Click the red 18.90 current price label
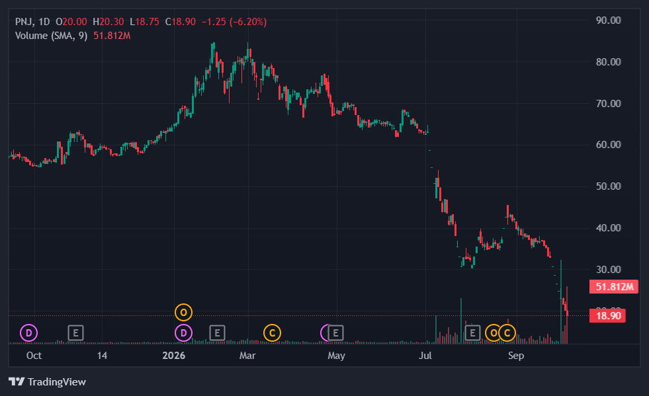The width and height of the screenshot is (649, 396). 607,316
